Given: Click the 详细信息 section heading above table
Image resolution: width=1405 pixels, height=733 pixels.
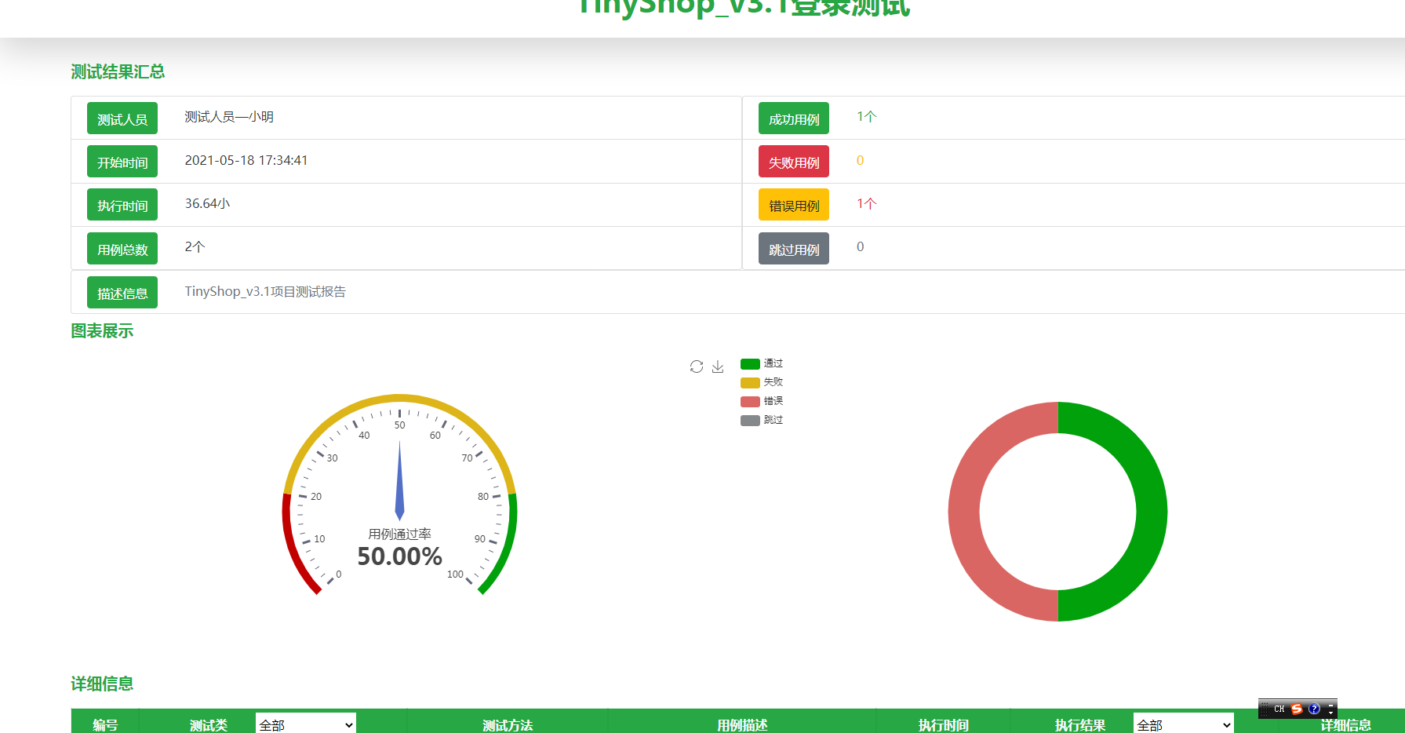Looking at the screenshot, I should point(102,684).
